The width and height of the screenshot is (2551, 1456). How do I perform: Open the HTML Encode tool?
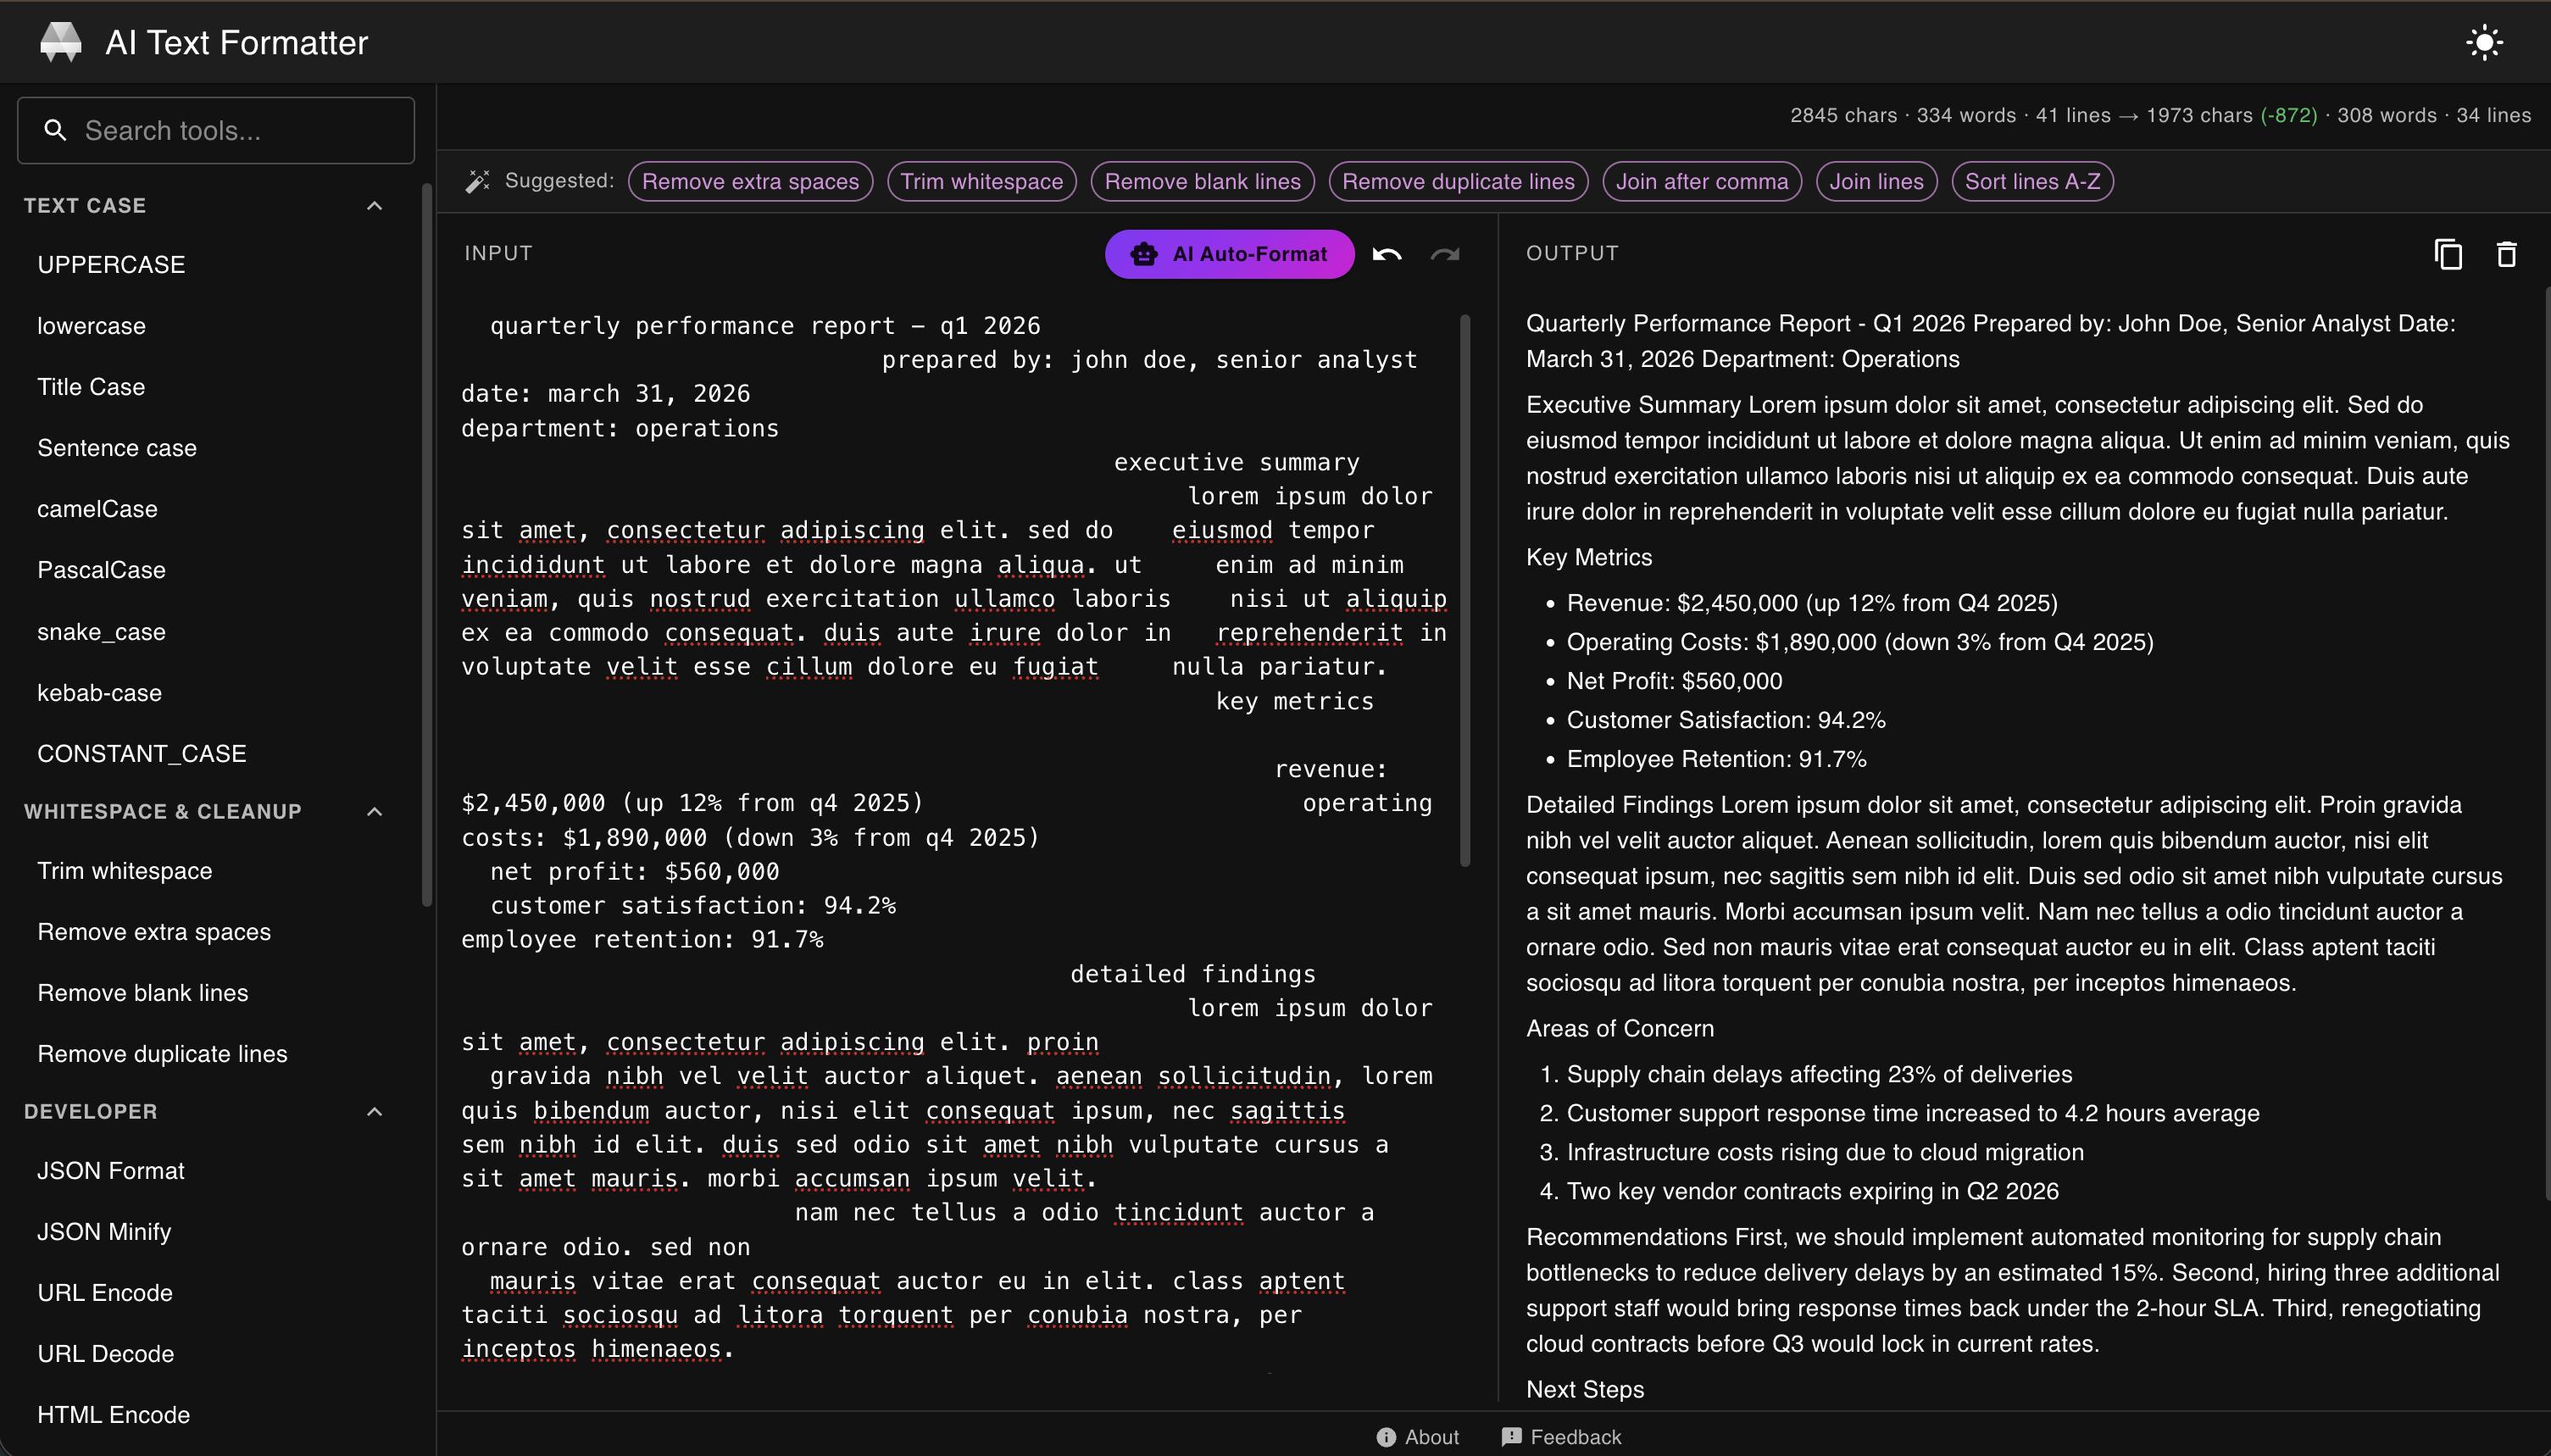point(113,1415)
